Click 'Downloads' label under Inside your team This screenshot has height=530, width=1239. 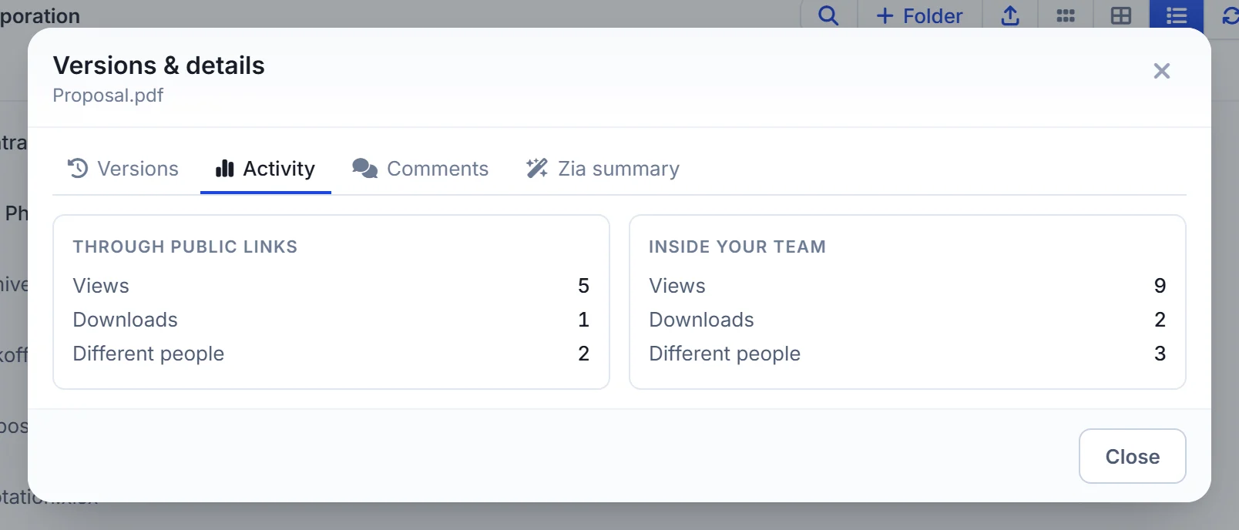(702, 320)
